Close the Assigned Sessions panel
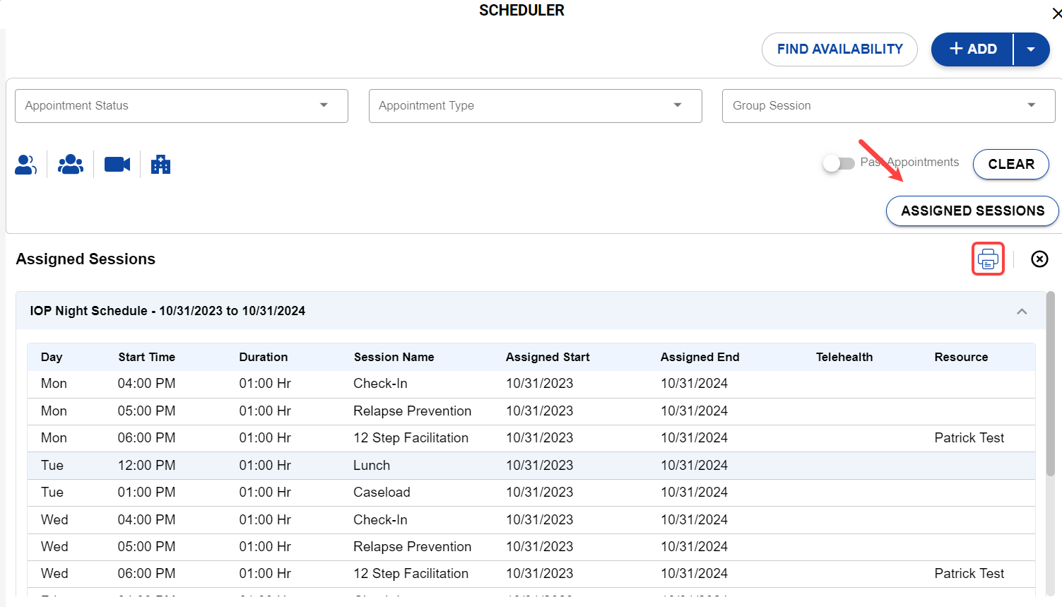The width and height of the screenshot is (1062, 607). tap(1039, 259)
